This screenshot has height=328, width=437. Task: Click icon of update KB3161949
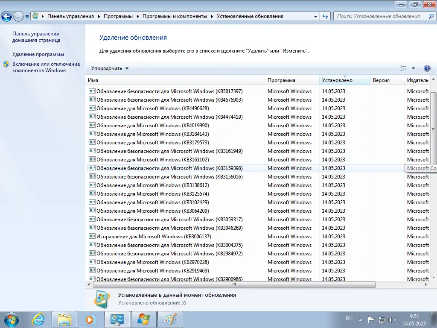coord(92,151)
